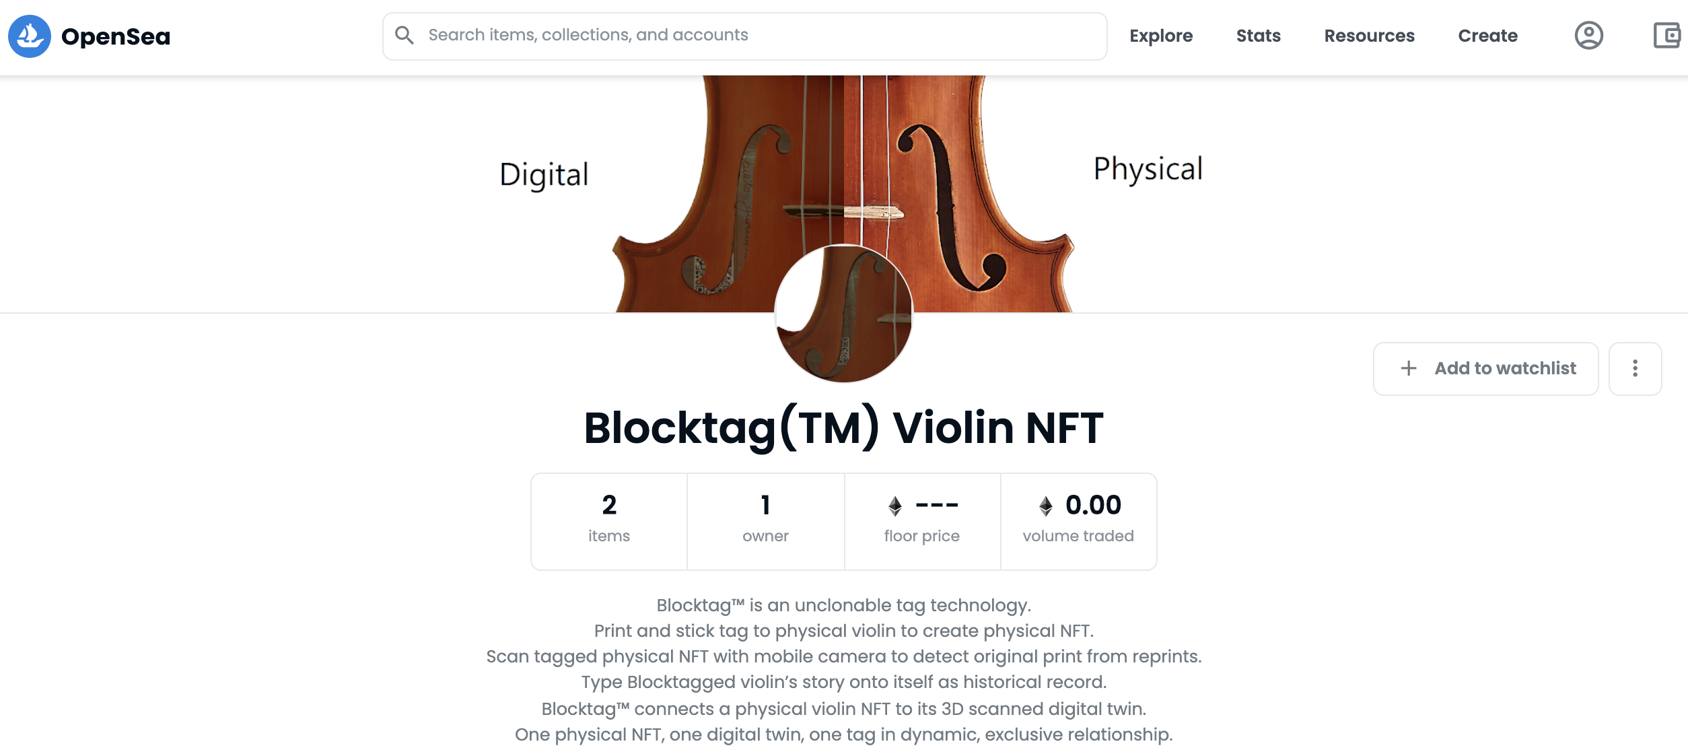Open the Stats menu

[1258, 36]
